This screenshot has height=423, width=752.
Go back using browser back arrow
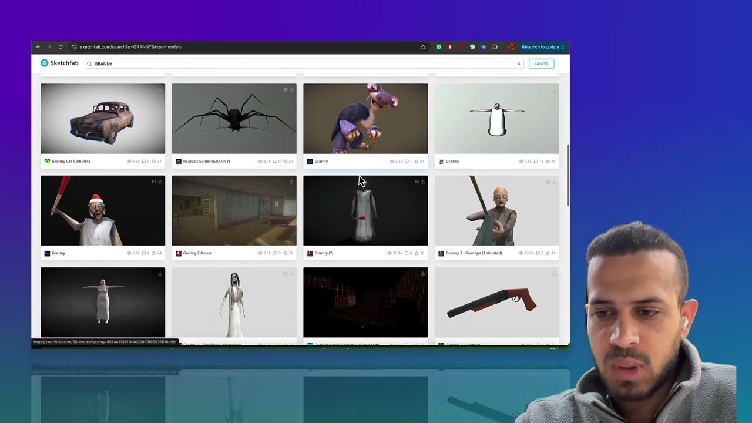[38, 47]
